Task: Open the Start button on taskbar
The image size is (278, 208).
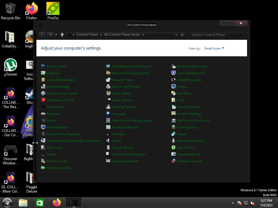Action: tap(7, 203)
